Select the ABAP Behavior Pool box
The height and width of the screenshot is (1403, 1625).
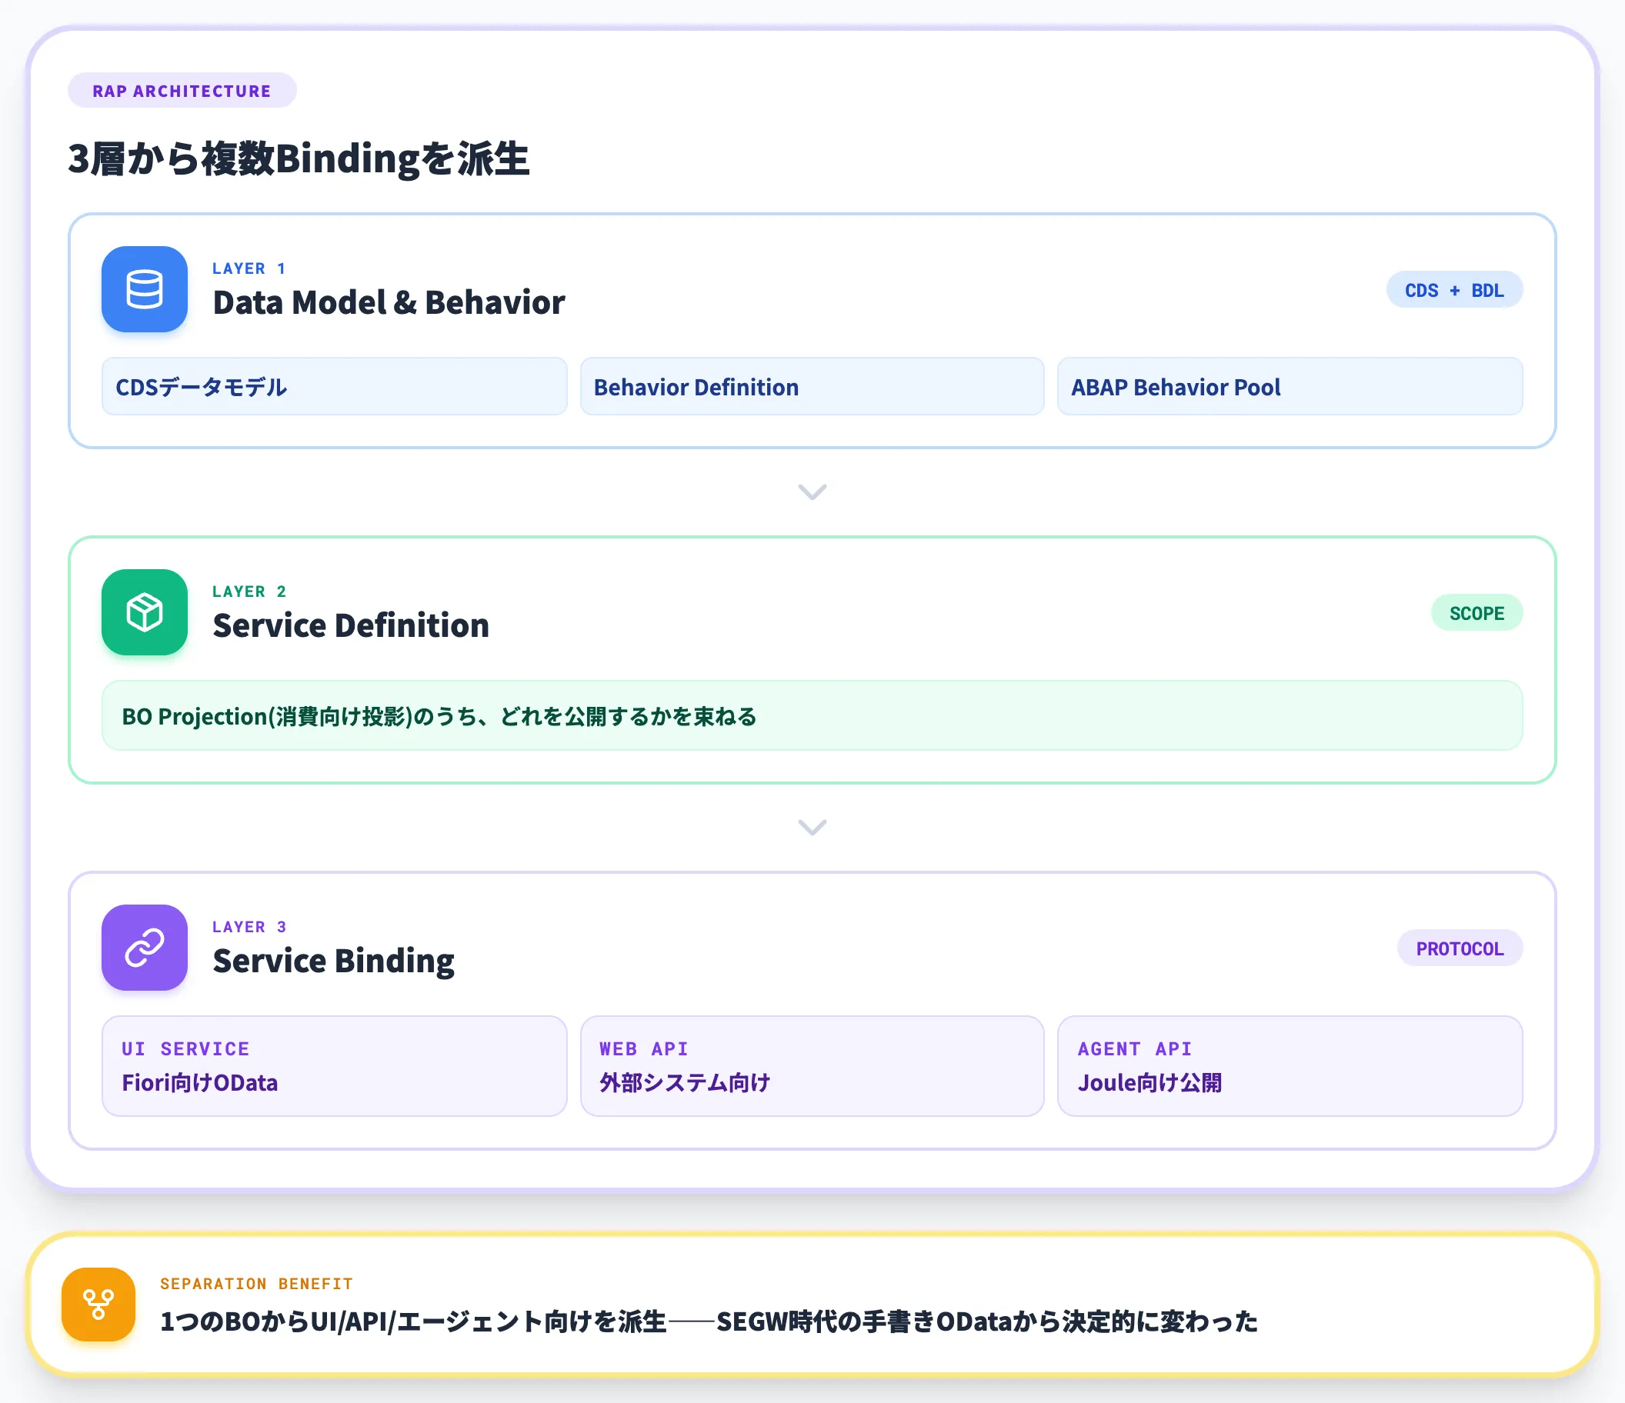(1290, 387)
